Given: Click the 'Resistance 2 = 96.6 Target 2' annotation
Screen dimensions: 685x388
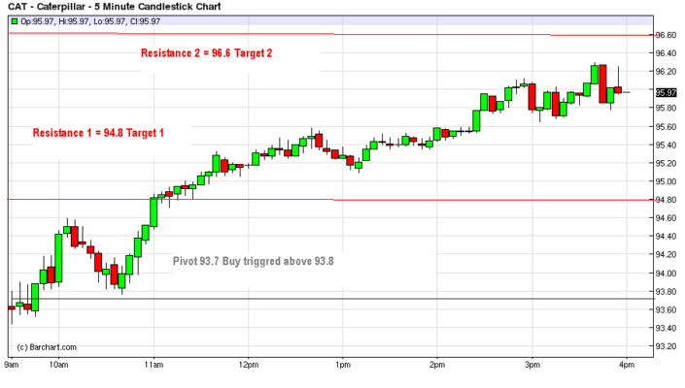Looking at the screenshot, I should click(206, 53).
